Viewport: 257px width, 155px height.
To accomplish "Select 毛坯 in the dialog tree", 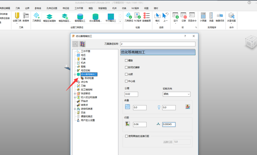I will pos(83,55).
